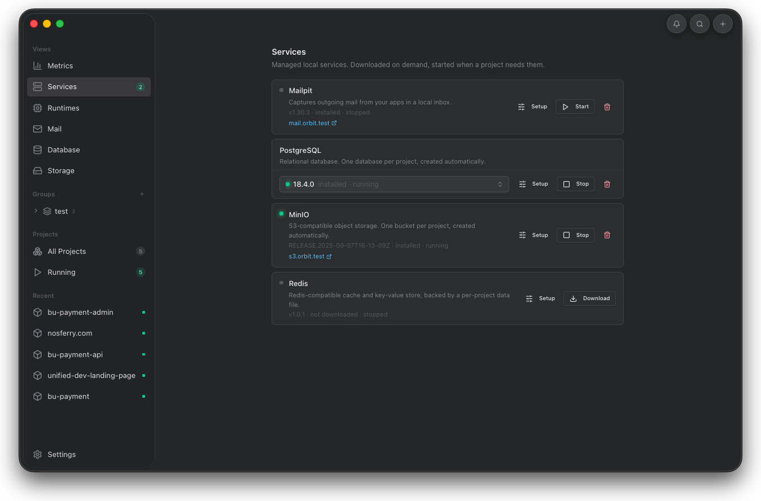Show Running projects
This screenshot has height=501, width=761.
(x=89, y=272)
